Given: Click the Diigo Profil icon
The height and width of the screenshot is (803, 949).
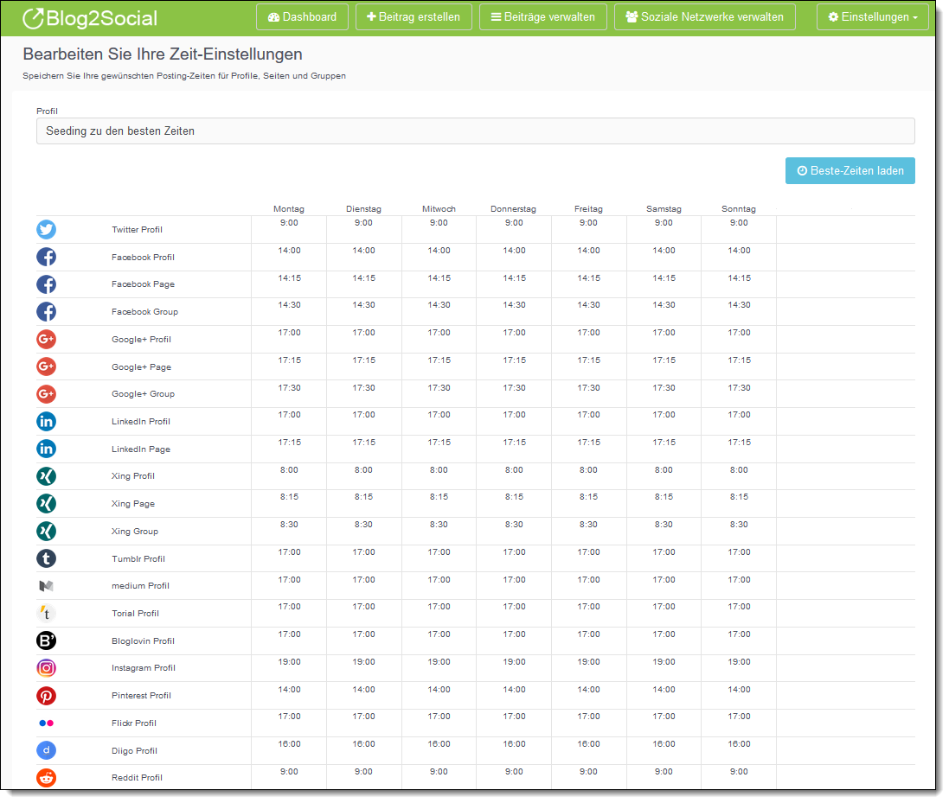Looking at the screenshot, I should pos(47,750).
